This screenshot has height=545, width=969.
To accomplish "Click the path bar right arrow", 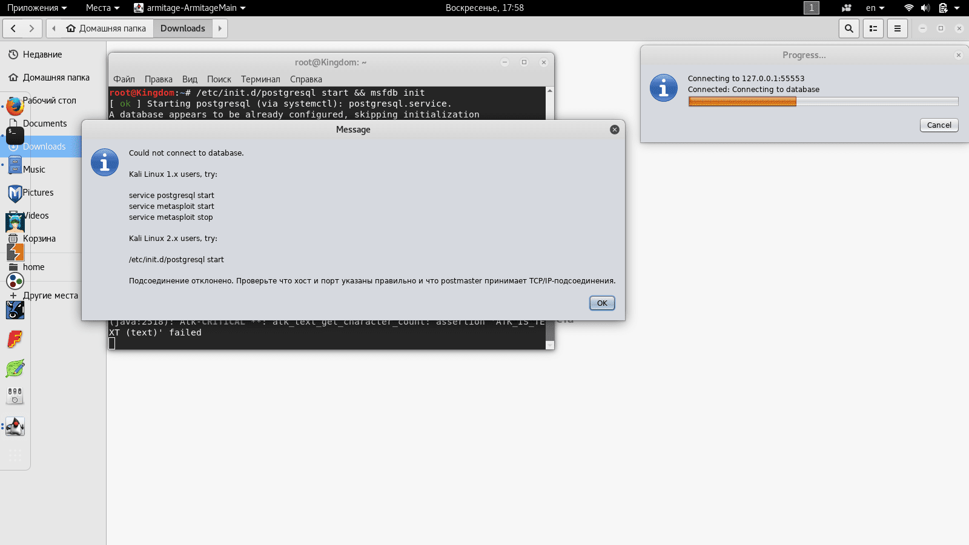I will click(220, 28).
